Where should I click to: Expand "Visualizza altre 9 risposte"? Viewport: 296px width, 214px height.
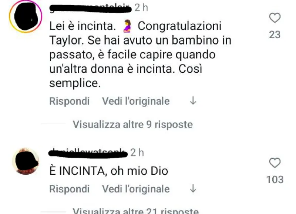click(132, 124)
